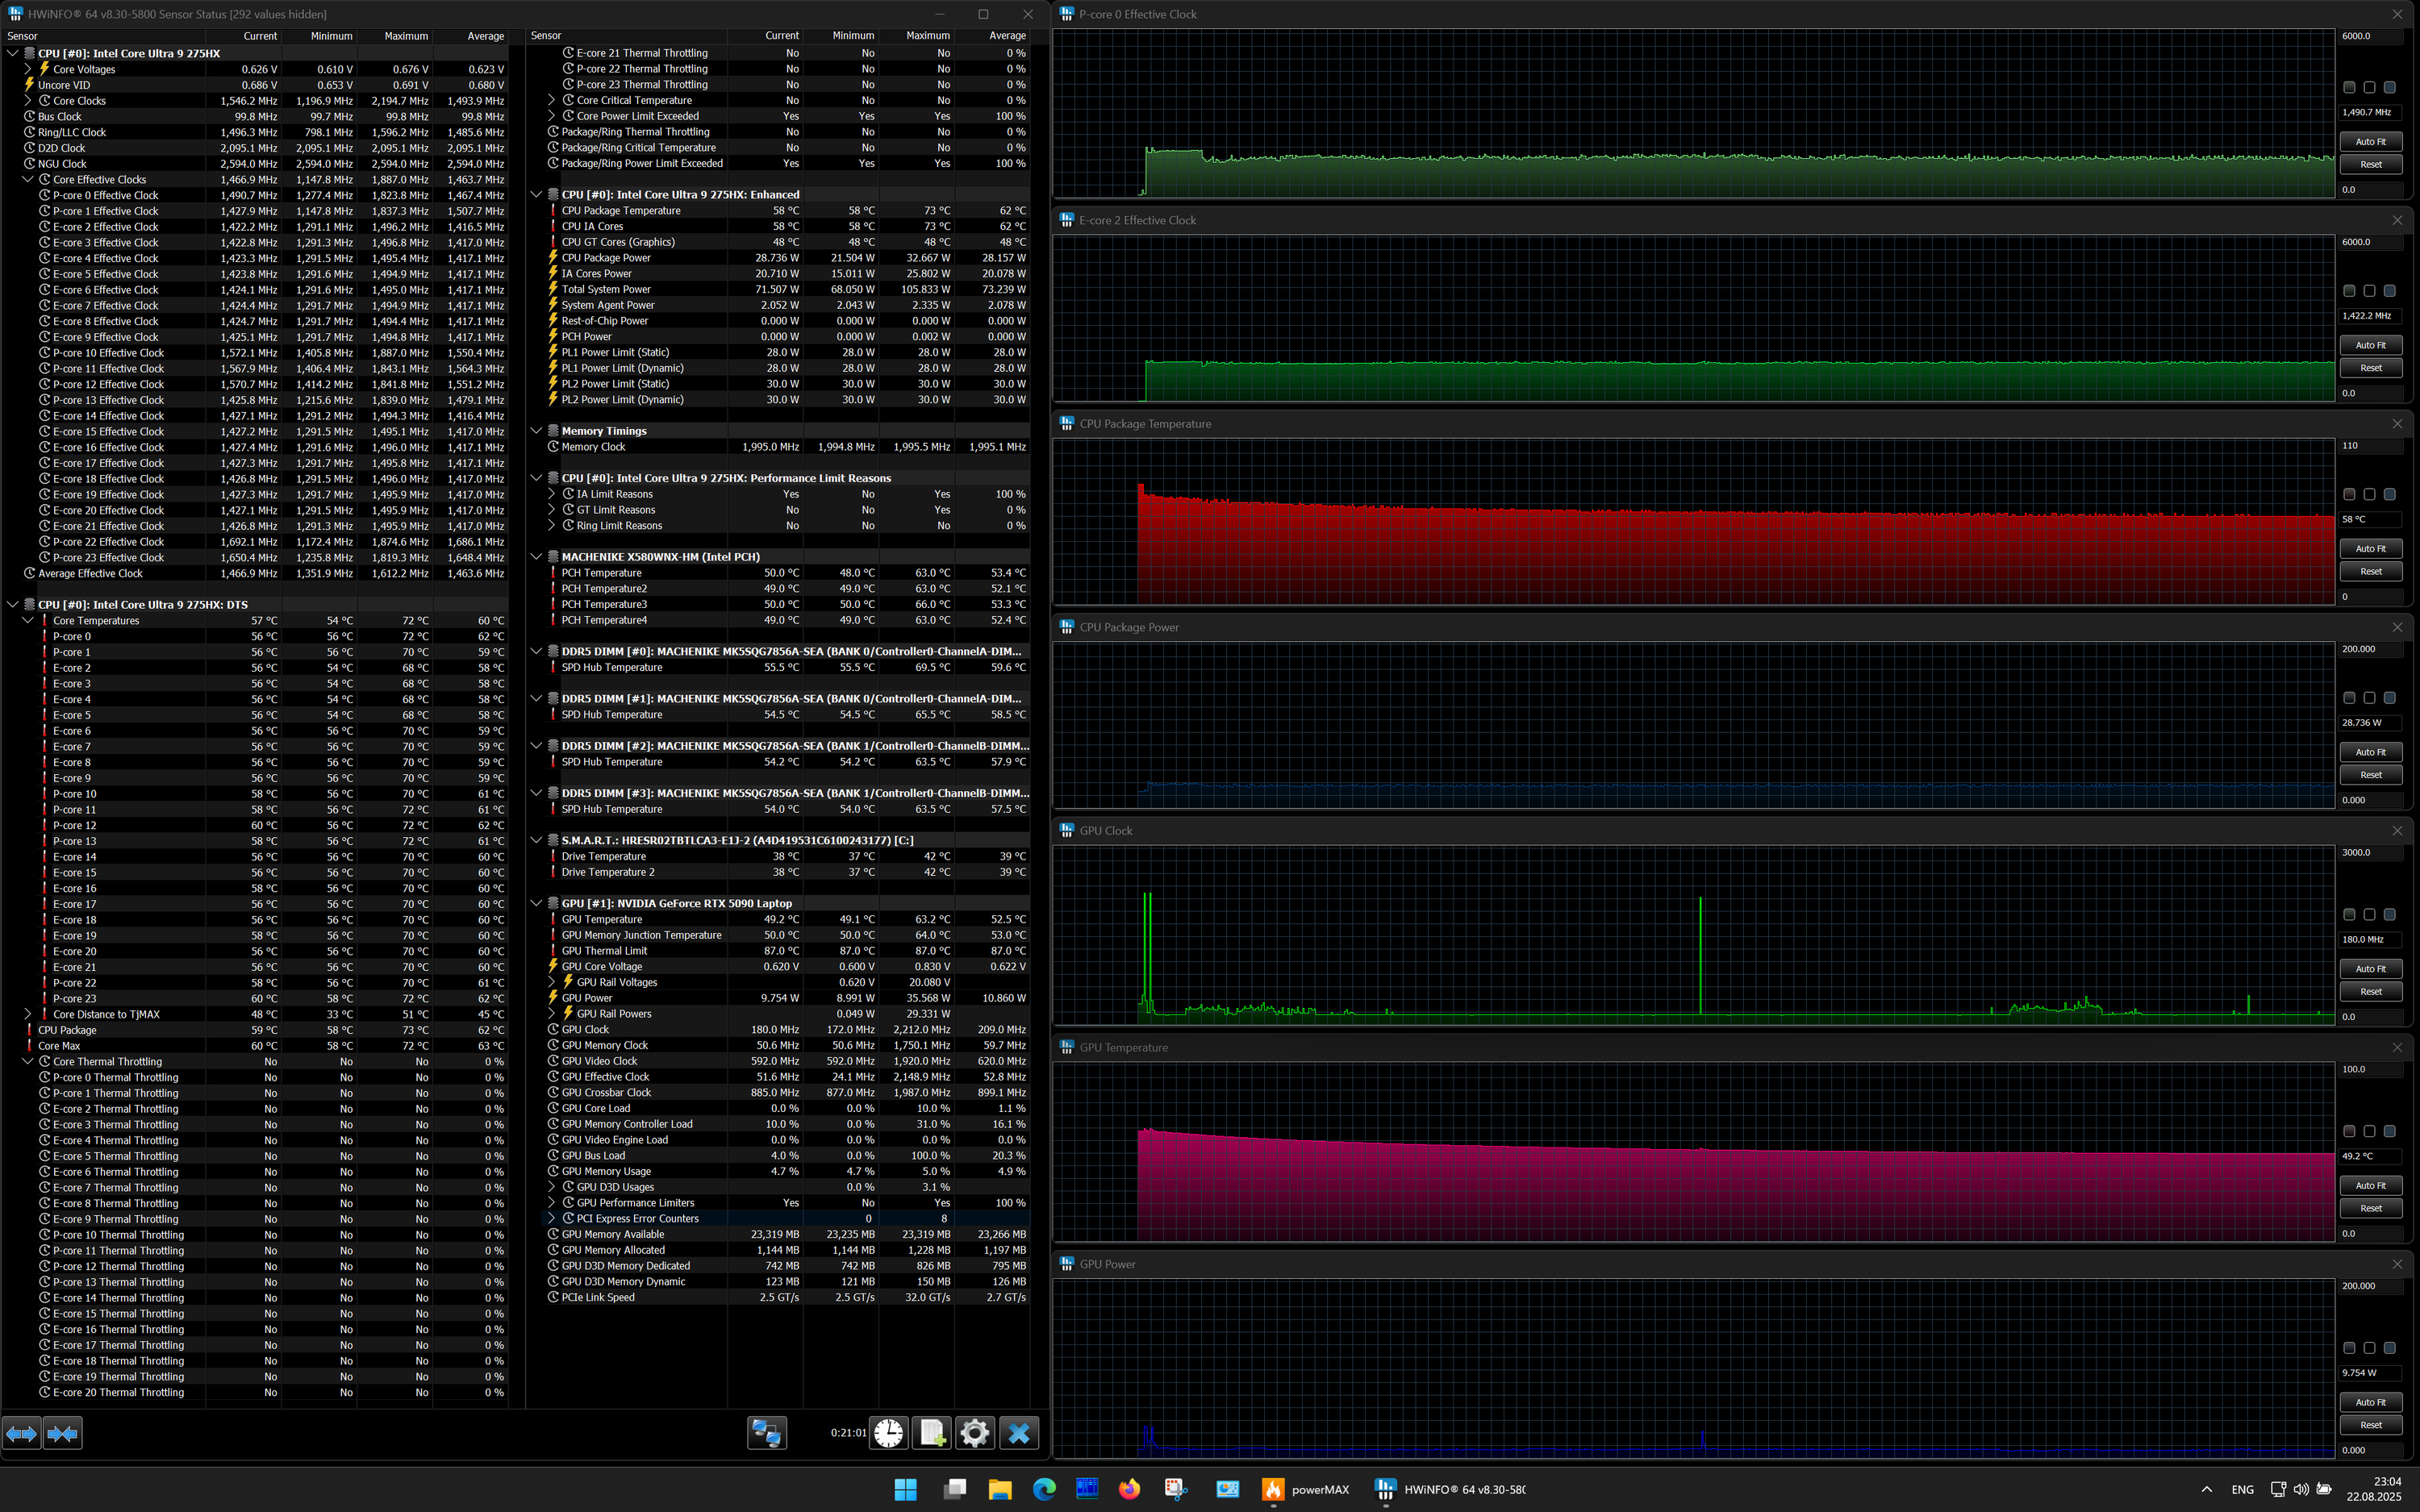Click the shrink columns inward-arrows button

click(62, 1434)
